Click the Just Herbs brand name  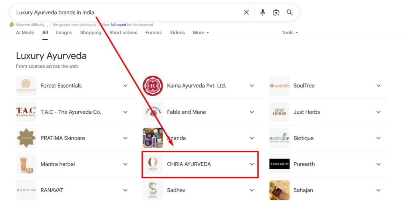(306, 112)
